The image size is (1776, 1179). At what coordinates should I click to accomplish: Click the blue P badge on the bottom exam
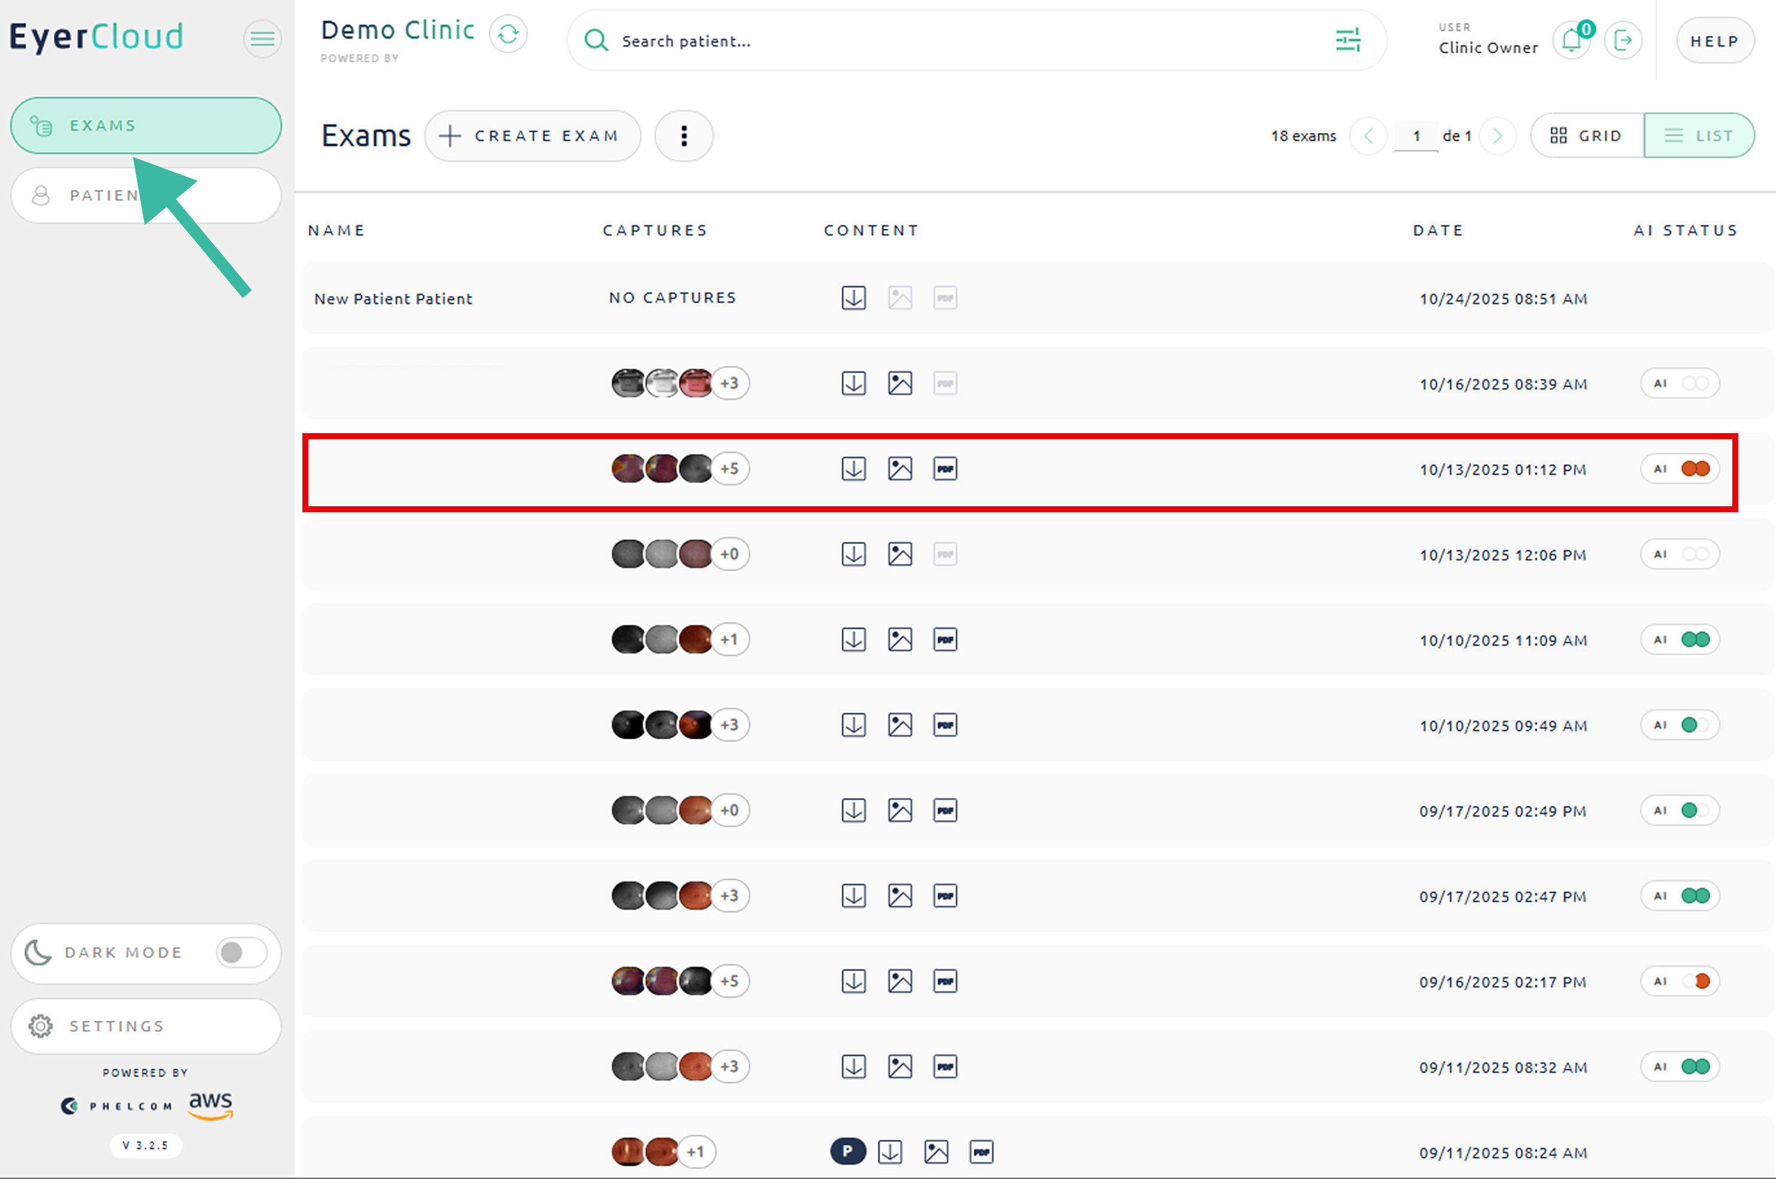(x=847, y=1151)
